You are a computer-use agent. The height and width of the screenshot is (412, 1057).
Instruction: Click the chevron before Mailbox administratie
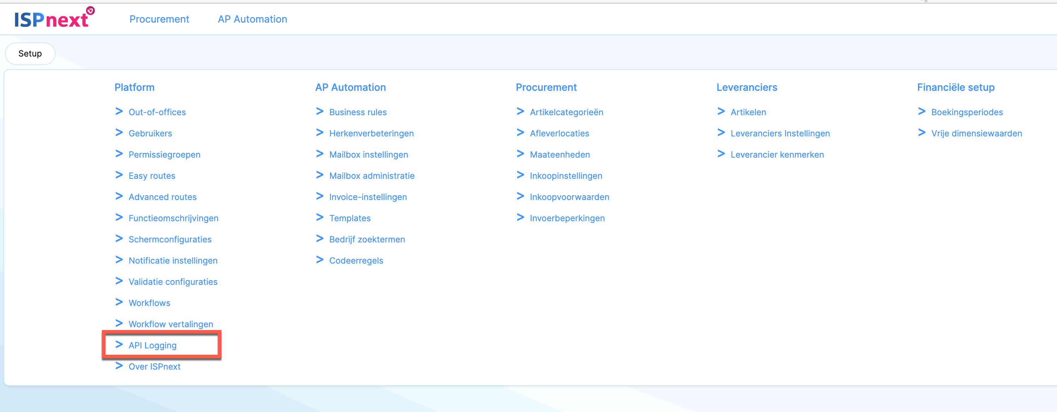pos(320,175)
